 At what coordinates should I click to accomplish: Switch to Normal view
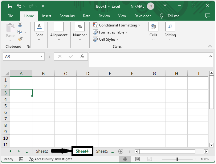coord(125,159)
